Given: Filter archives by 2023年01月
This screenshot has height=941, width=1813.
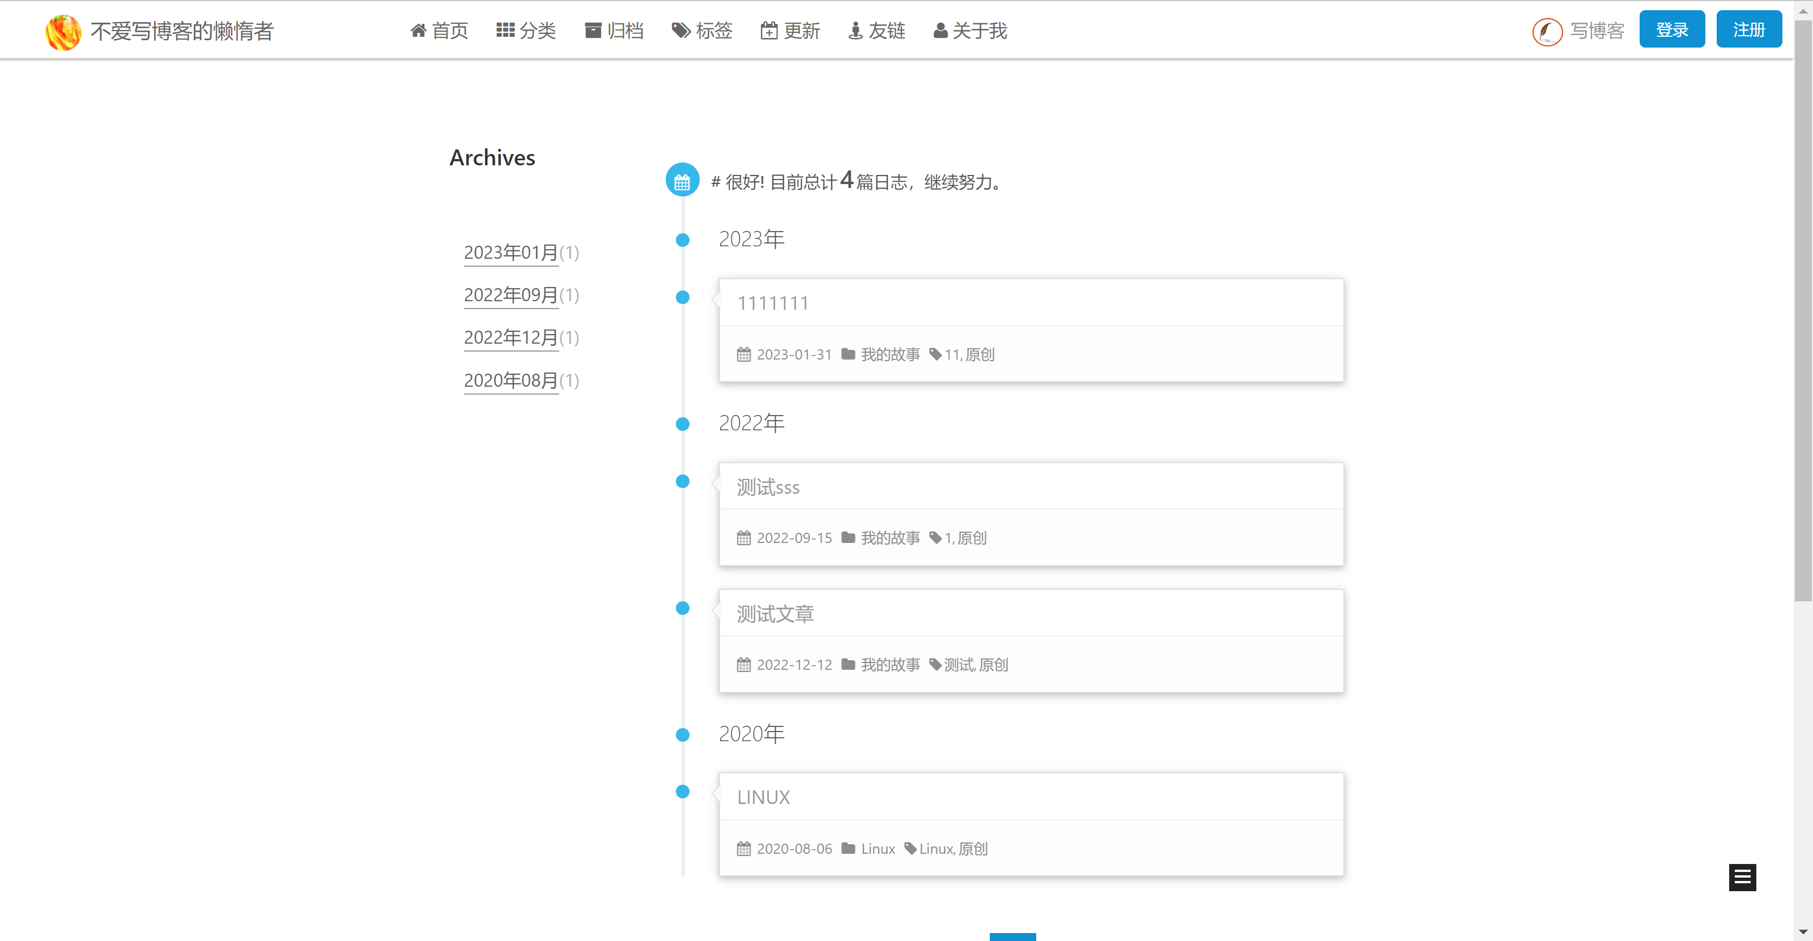Looking at the screenshot, I should [511, 253].
